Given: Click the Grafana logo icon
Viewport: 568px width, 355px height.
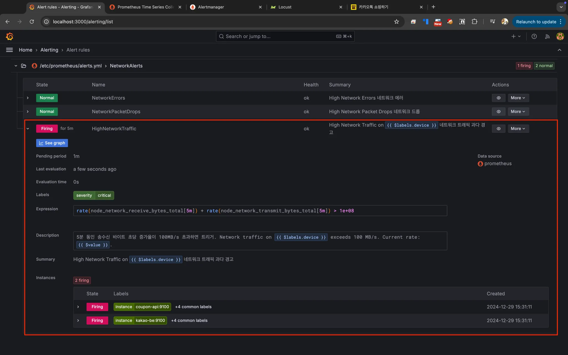Looking at the screenshot, I should coord(9,36).
